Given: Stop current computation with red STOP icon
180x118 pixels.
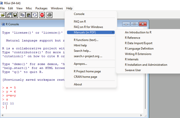Looking at the screenshot, I should tap(42, 15).
